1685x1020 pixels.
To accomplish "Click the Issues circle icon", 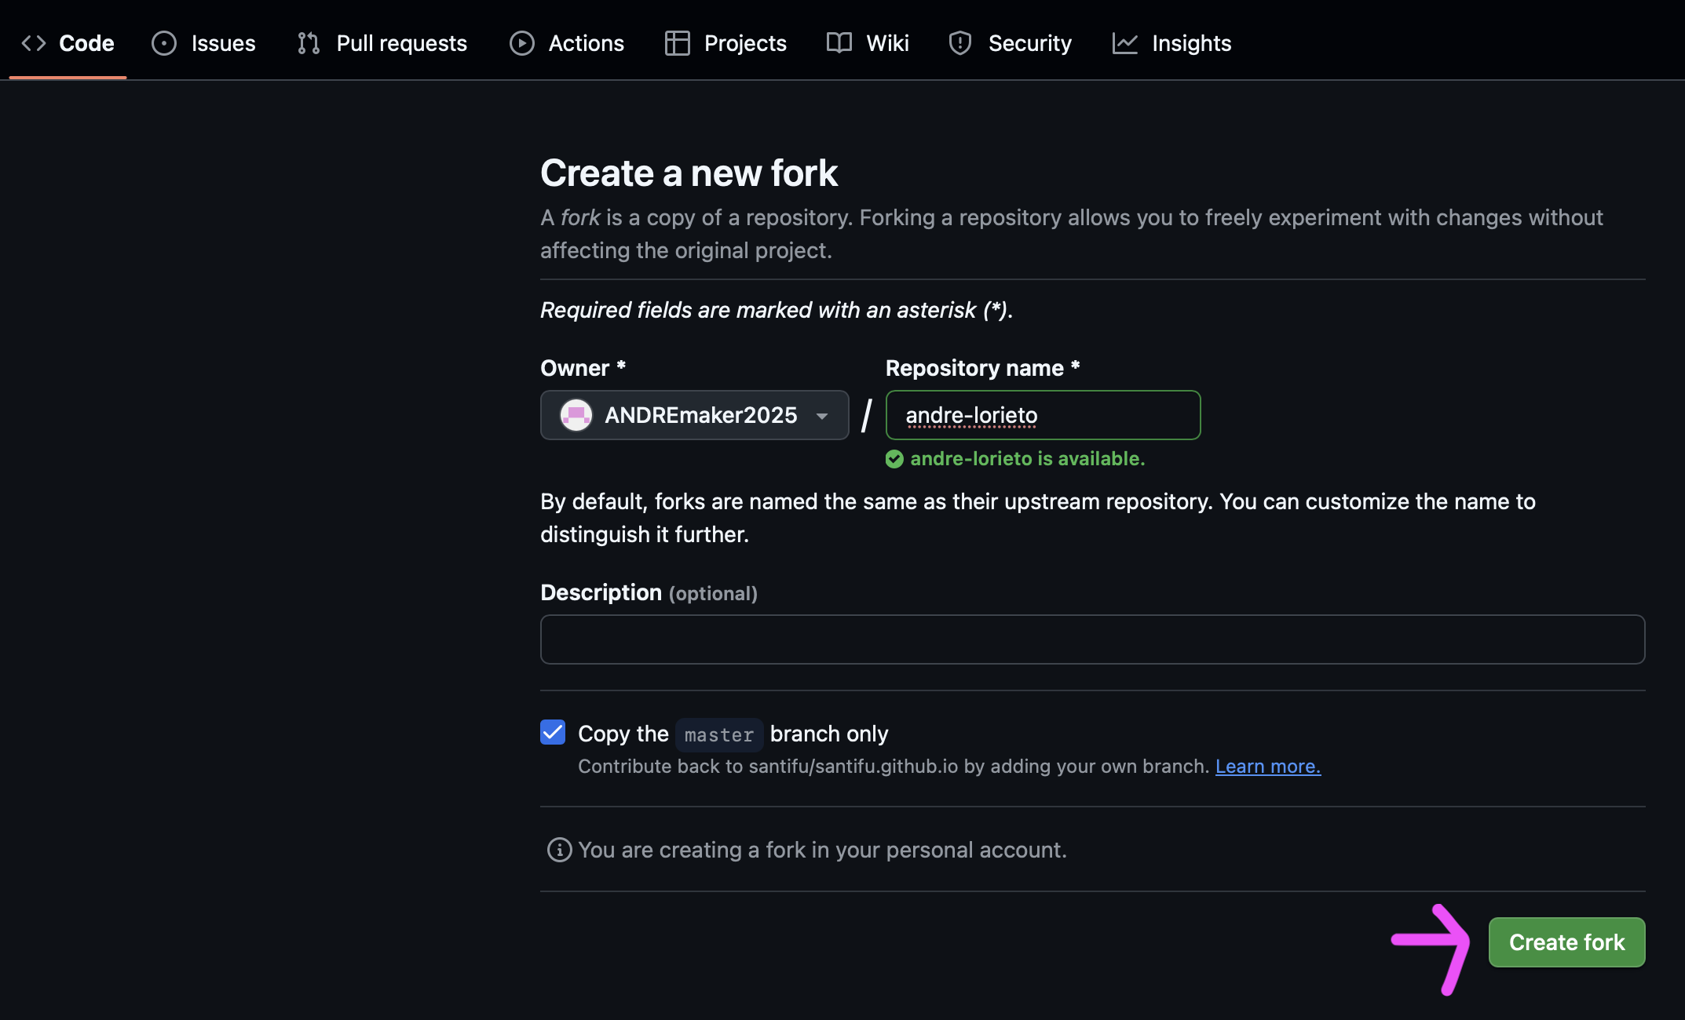I will pyautogui.click(x=163, y=43).
